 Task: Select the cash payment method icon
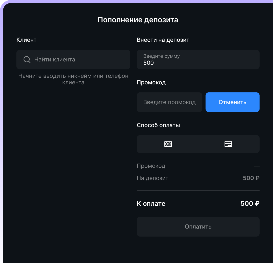pos(168,144)
